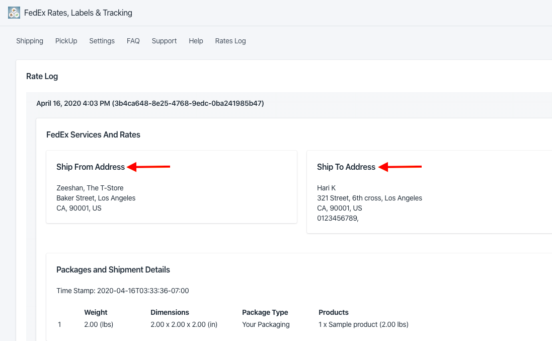Click the Your Packaging cell
Viewport: 552px width, 341px height.
pyautogui.click(x=266, y=324)
